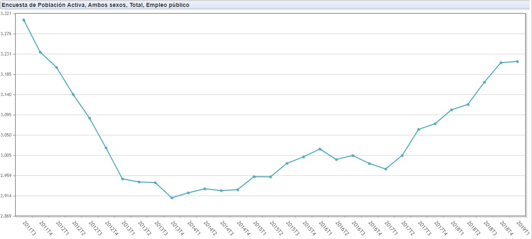Select the 2014T2 x-axis label

tap(210, 228)
